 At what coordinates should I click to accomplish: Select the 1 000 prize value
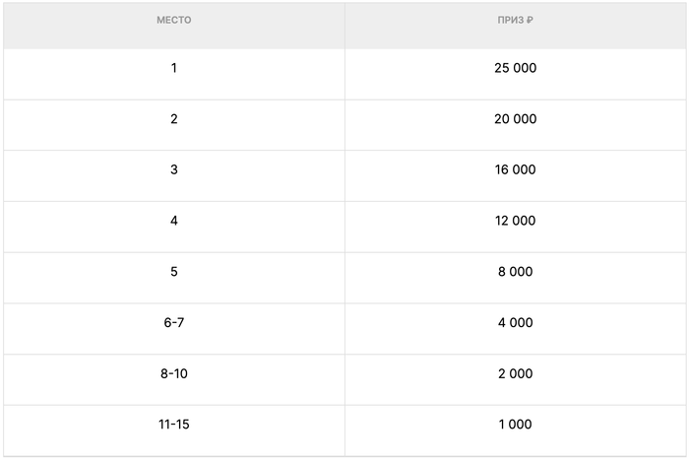tap(515, 425)
